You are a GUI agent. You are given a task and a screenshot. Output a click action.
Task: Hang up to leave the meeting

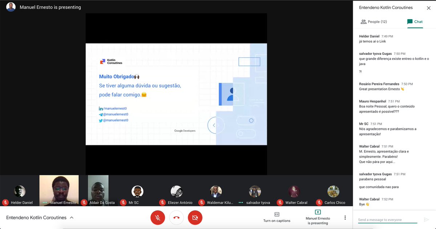coord(176,218)
